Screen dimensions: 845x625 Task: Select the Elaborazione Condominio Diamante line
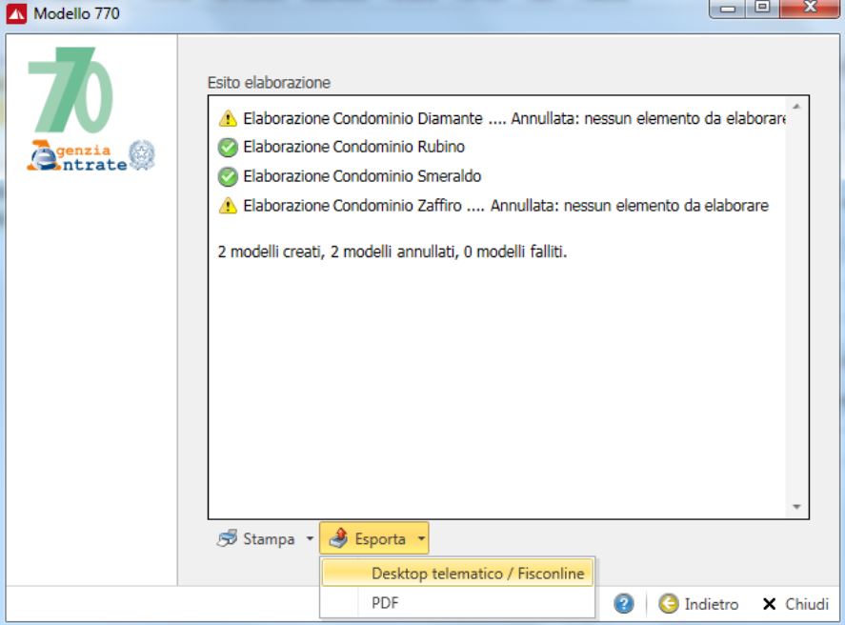(502, 118)
